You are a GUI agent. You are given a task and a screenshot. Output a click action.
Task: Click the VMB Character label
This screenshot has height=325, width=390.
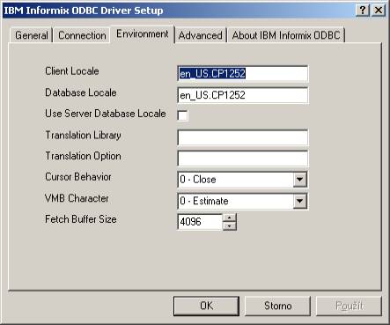point(77,198)
